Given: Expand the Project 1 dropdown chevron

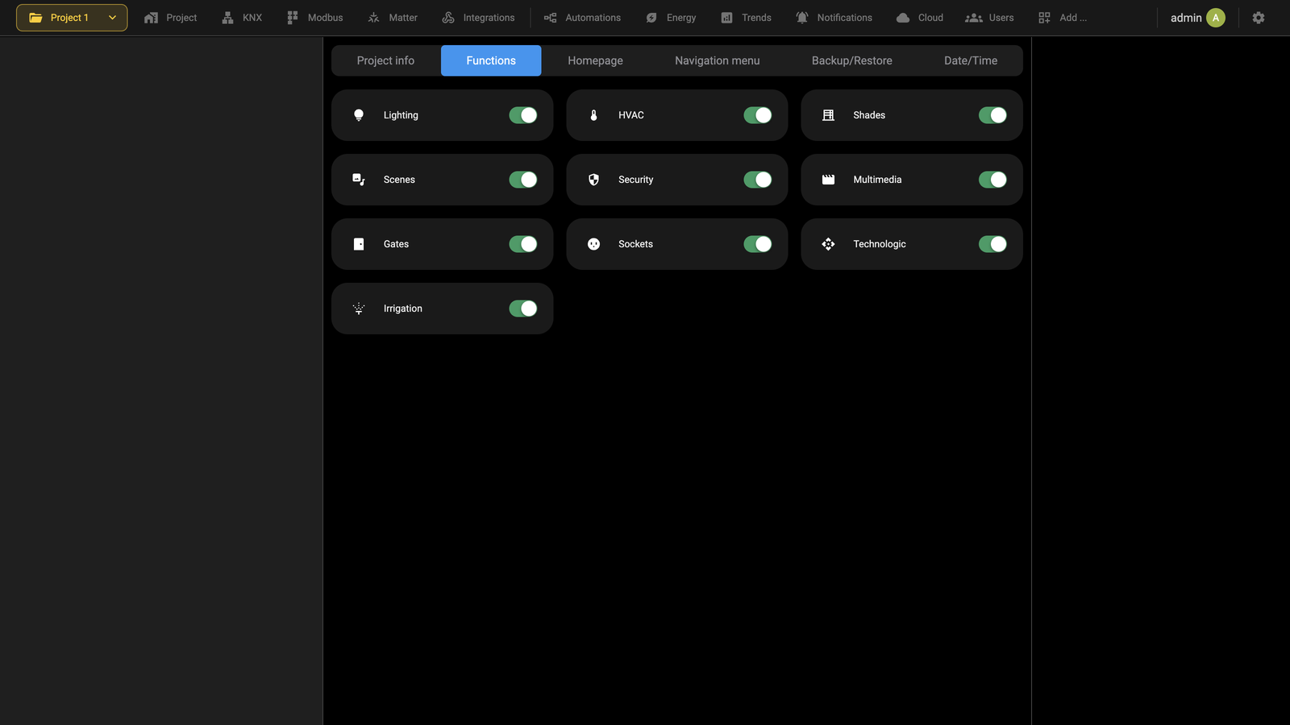Looking at the screenshot, I should [x=112, y=18].
